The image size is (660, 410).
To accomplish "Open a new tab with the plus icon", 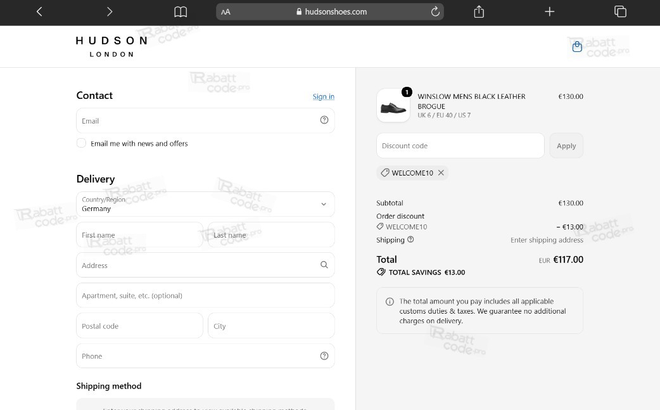I will coord(549,12).
